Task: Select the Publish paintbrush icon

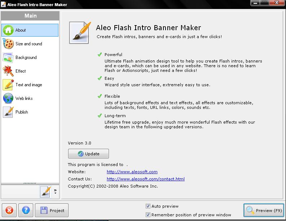Action: pos(8,112)
